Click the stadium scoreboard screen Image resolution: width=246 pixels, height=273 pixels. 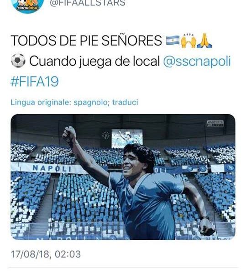pyautogui.click(x=127, y=138)
